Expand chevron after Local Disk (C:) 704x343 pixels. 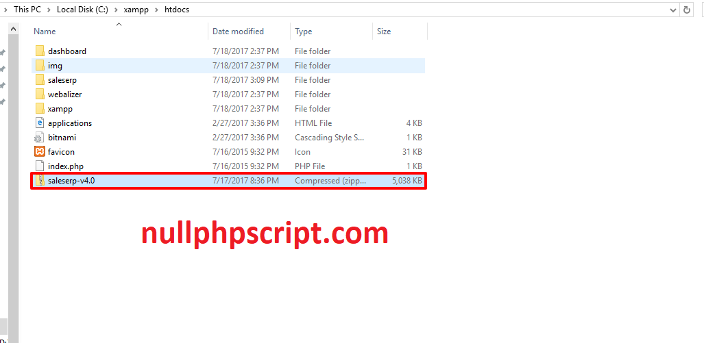click(x=116, y=10)
